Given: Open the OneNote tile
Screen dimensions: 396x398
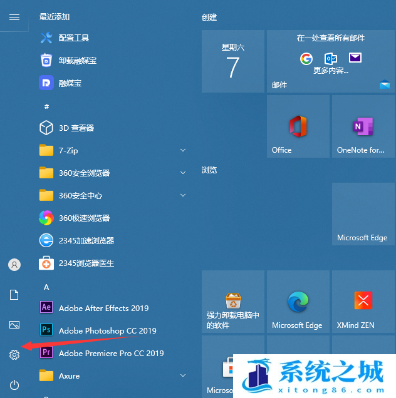Looking at the screenshot, I should 363,126.
